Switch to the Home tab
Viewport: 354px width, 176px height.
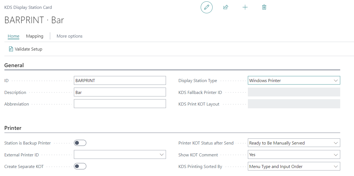pyautogui.click(x=14, y=36)
